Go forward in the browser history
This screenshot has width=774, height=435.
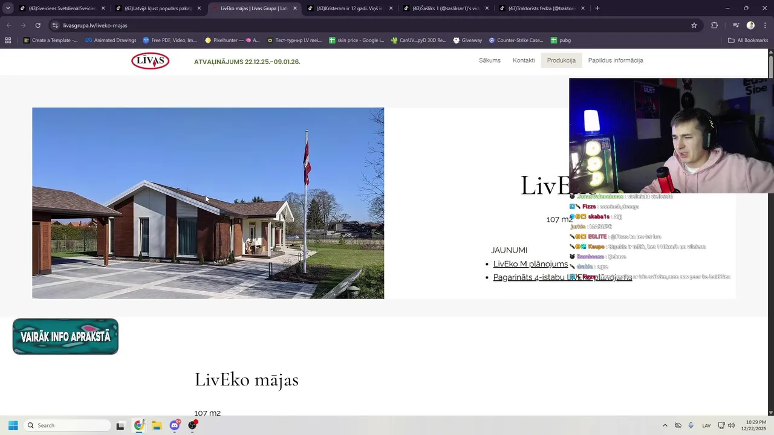pos(23,25)
